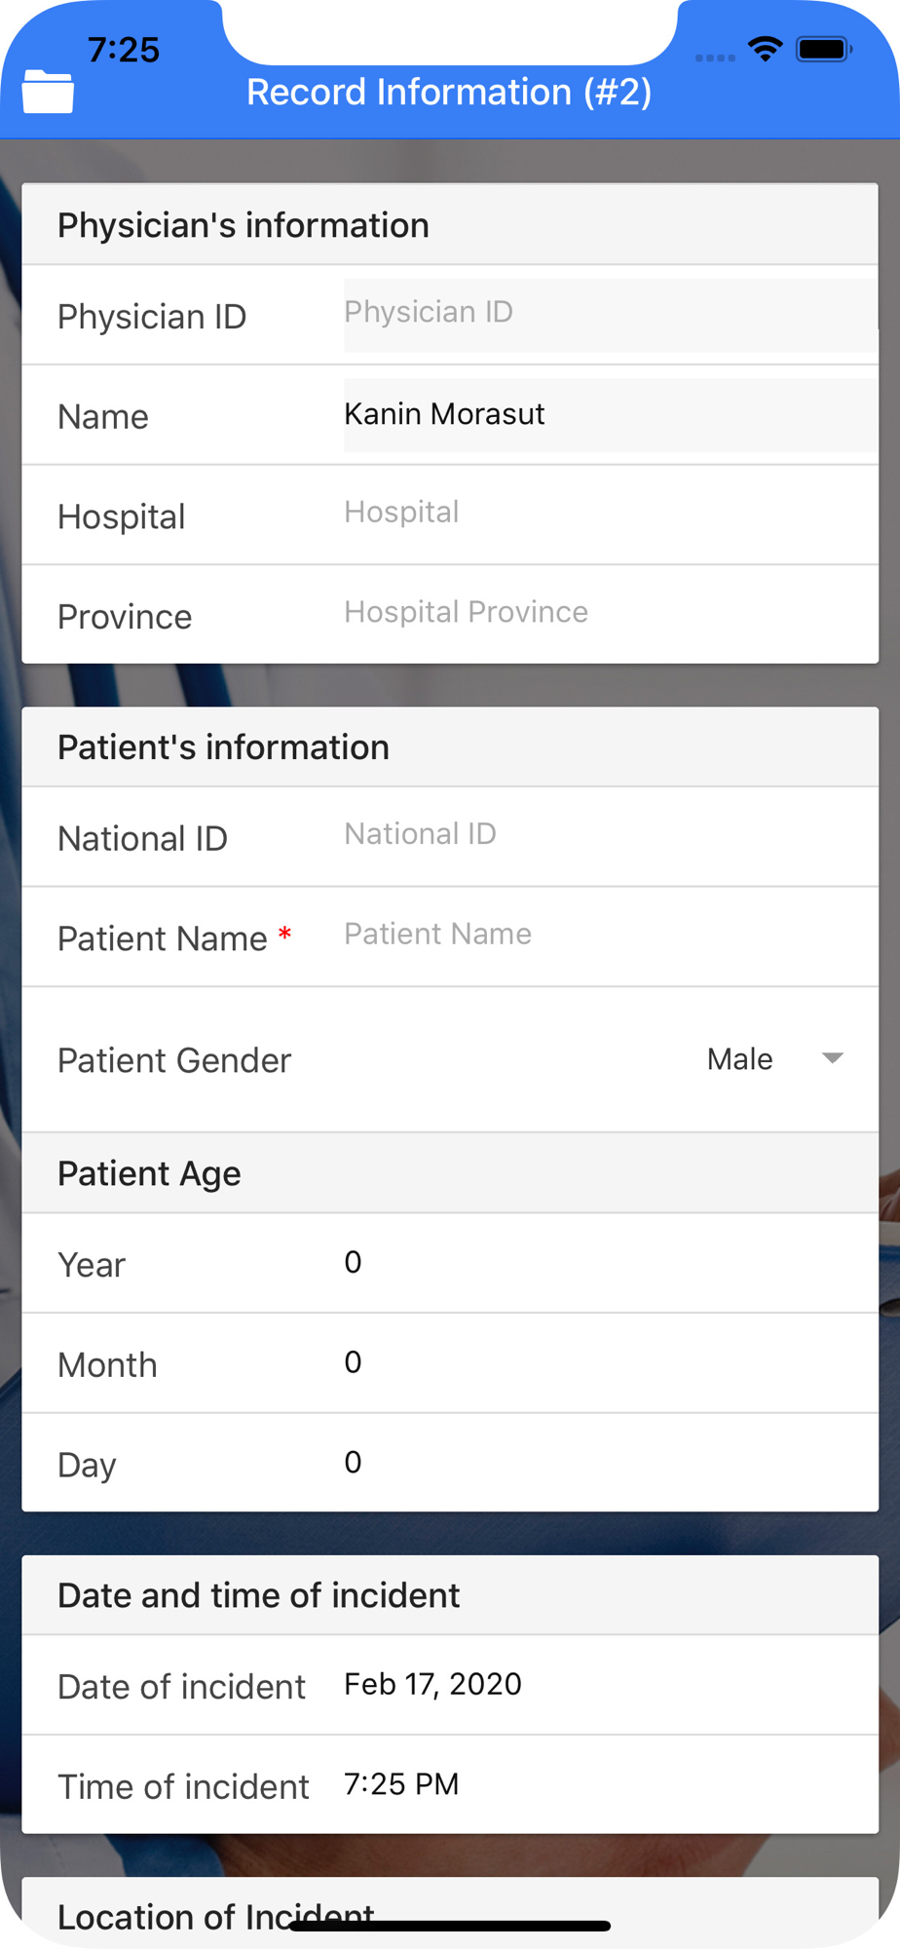Click the Hospital text field
The width and height of the screenshot is (900, 1949).
[611, 514]
